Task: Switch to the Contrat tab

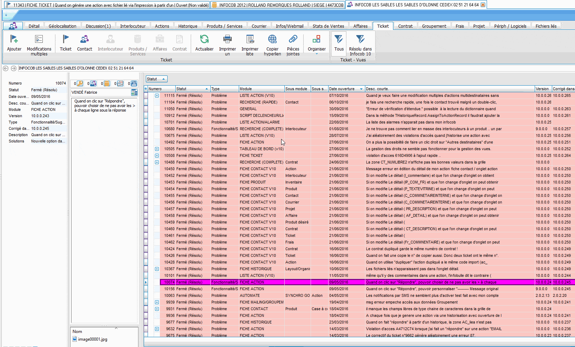Action: pos(405,26)
